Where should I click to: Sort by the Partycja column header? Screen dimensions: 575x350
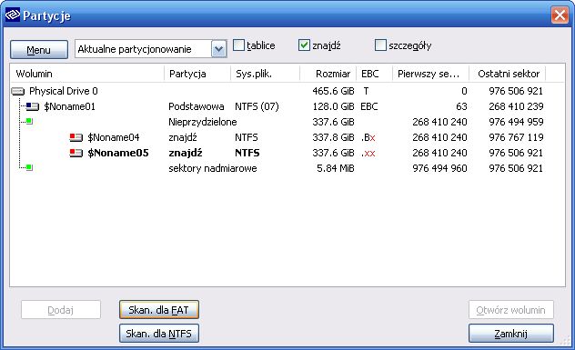click(x=197, y=74)
